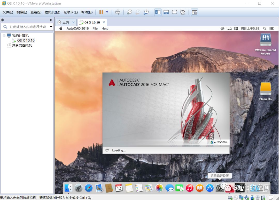Open the library search dropdown arrow

[51, 27]
